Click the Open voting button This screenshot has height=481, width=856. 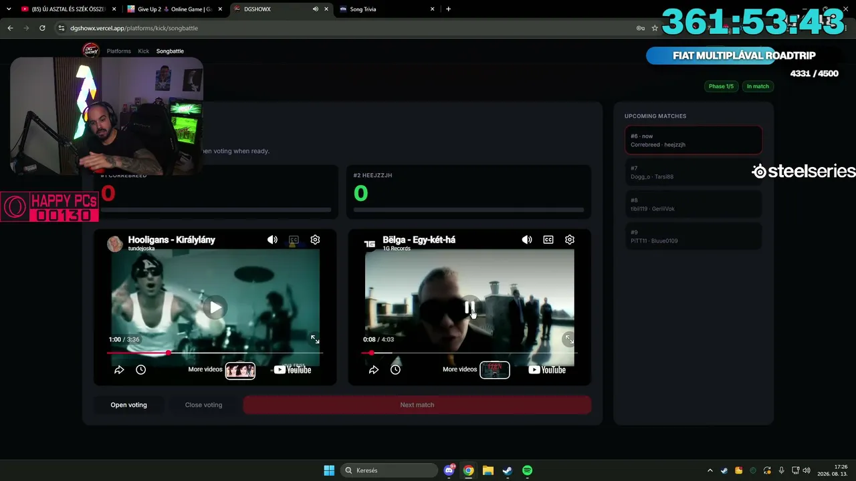pyautogui.click(x=128, y=405)
